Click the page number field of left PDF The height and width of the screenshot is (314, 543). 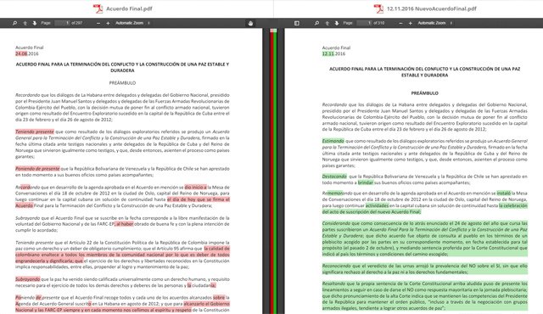(62, 23)
